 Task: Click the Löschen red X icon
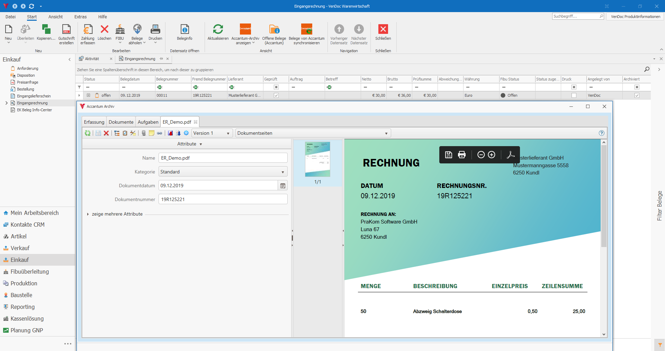(104, 30)
